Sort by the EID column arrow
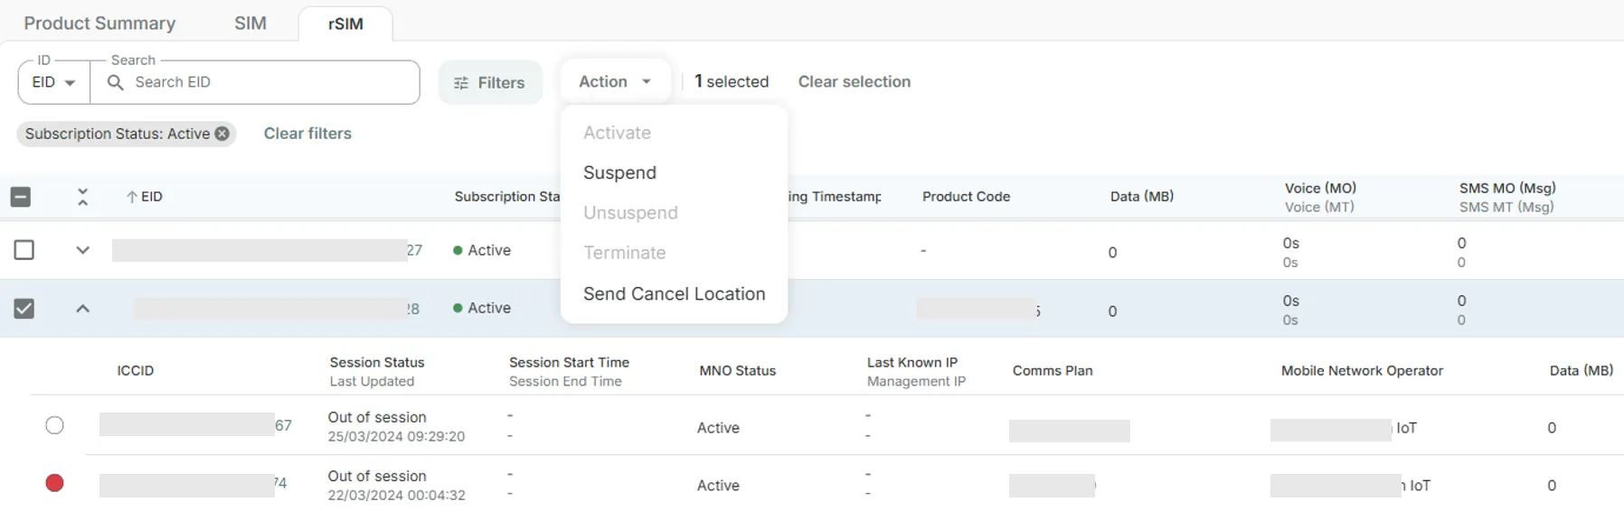The width and height of the screenshot is (1624, 520). pos(131,197)
